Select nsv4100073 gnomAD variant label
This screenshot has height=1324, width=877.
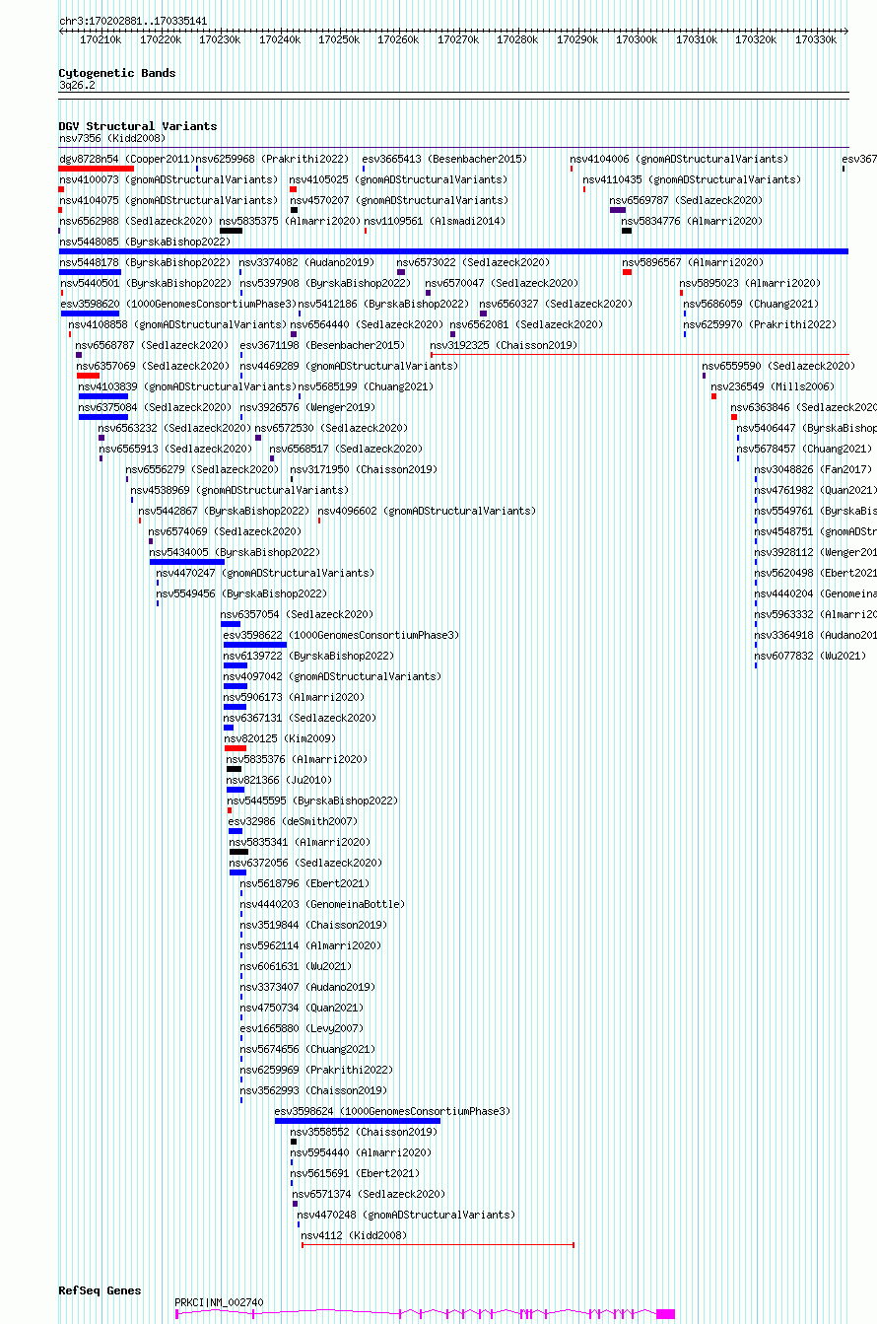coord(168,179)
